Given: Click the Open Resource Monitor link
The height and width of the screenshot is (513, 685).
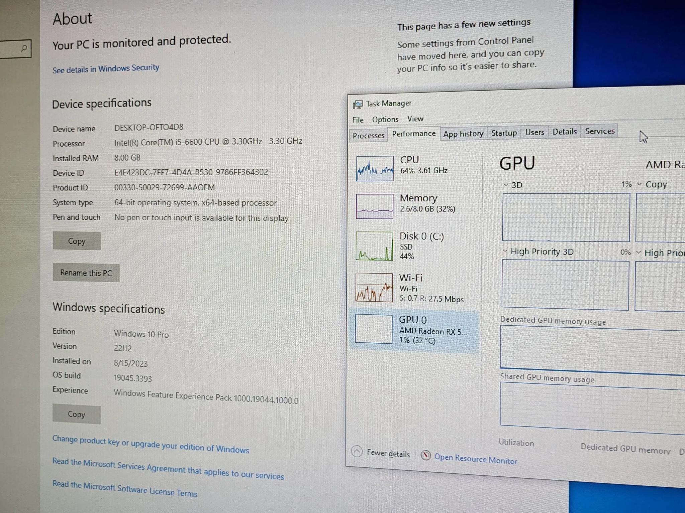Looking at the screenshot, I should 476,458.
